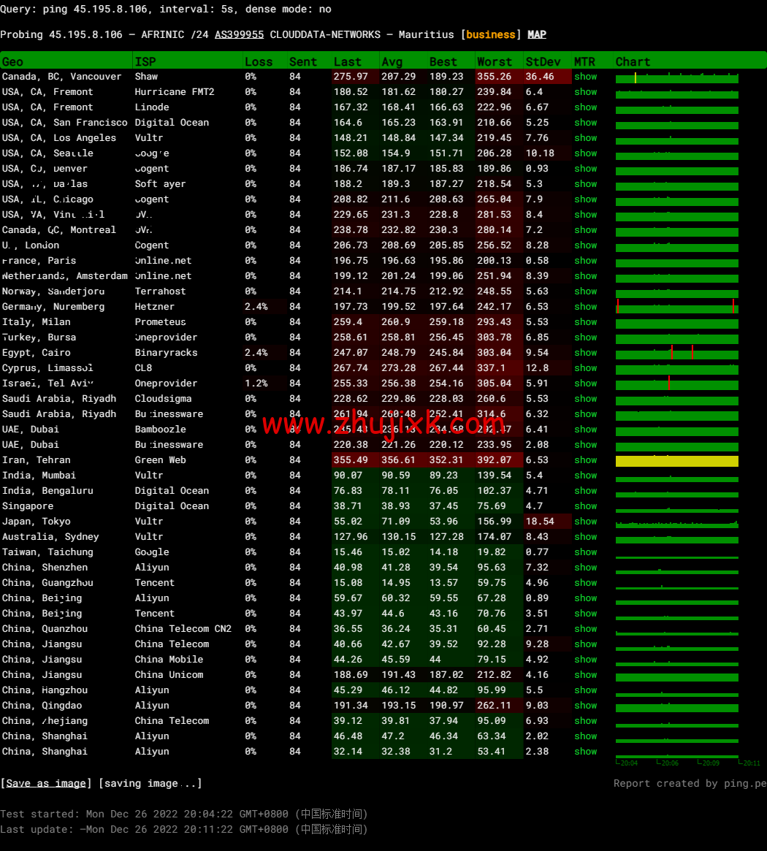Show MTR for China Quanzhou Telecom CN2
The height and width of the screenshot is (851, 767).
(585, 629)
